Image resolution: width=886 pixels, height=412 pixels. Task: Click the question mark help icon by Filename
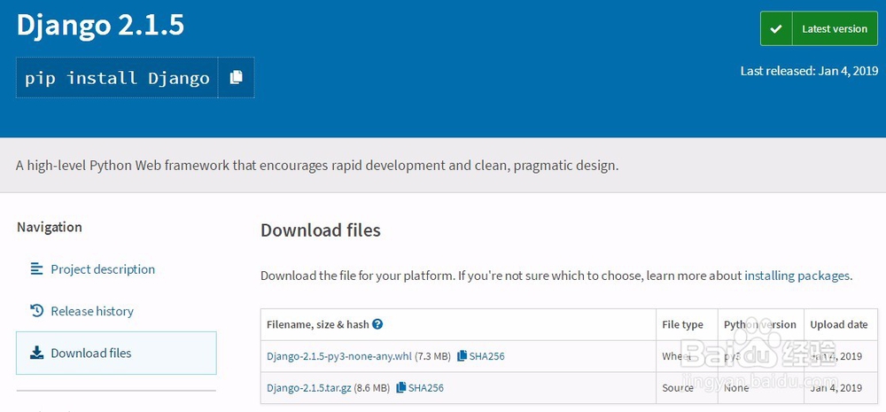click(x=377, y=324)
